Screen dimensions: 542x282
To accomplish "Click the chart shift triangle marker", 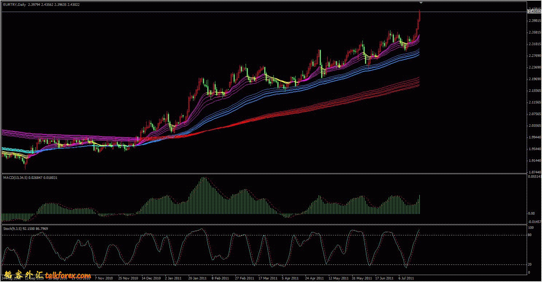I will click(420, 3).
